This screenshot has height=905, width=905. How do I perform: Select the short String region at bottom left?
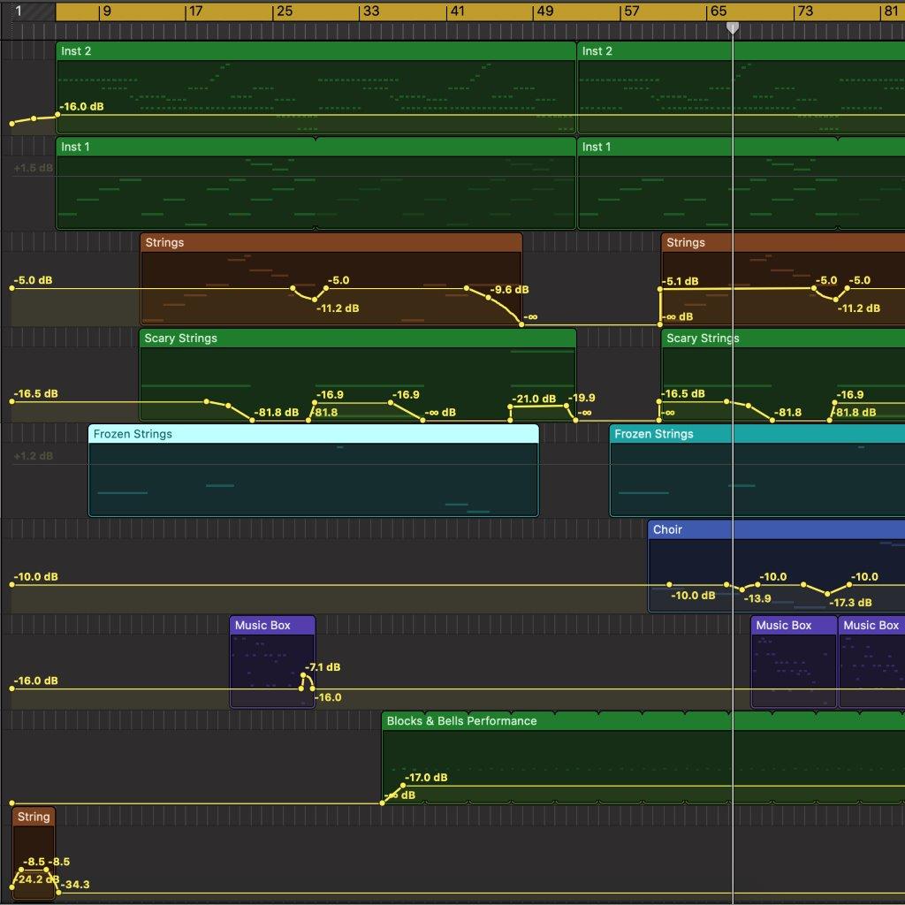point(34,817)
